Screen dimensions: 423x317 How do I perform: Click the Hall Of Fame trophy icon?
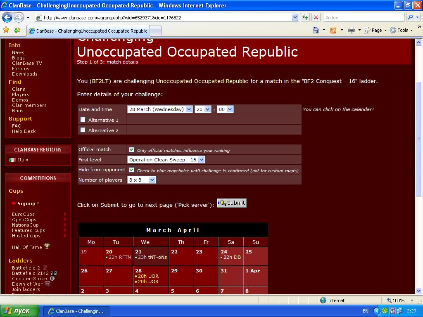pyautogui.click(x=47, y=246)
